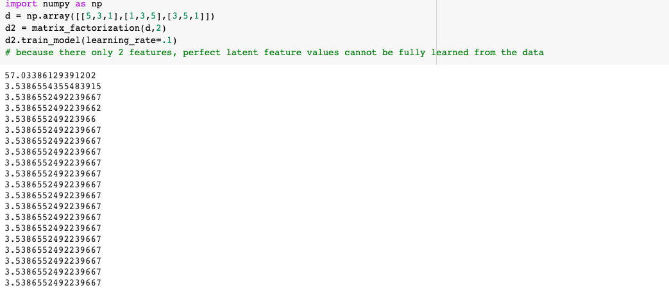Click the first output value 57.03386129391202
This screenshot has height=290, width=669.
[x=50, y=76]
